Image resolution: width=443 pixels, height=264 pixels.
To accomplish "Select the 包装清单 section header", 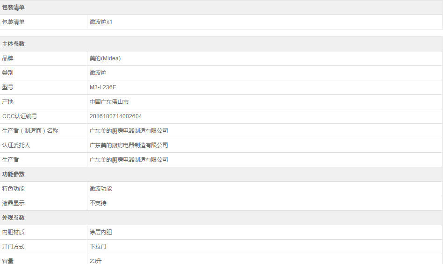I will point(221,7).
